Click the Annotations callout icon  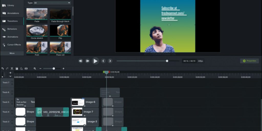pos(4,13)
